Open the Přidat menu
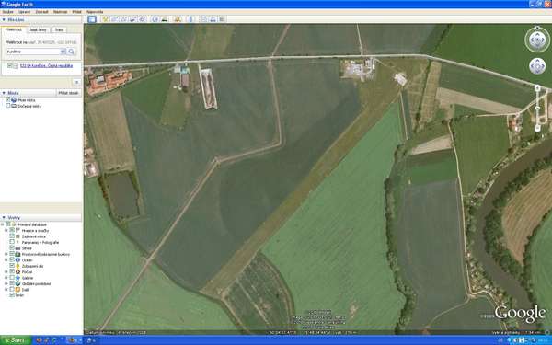This screenshot has width=552, height=345. click(76, 12)
